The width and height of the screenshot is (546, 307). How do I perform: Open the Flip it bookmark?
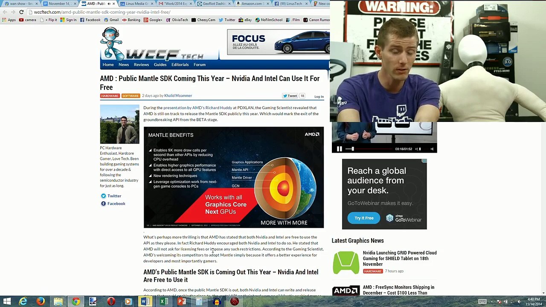pos(49,20)
